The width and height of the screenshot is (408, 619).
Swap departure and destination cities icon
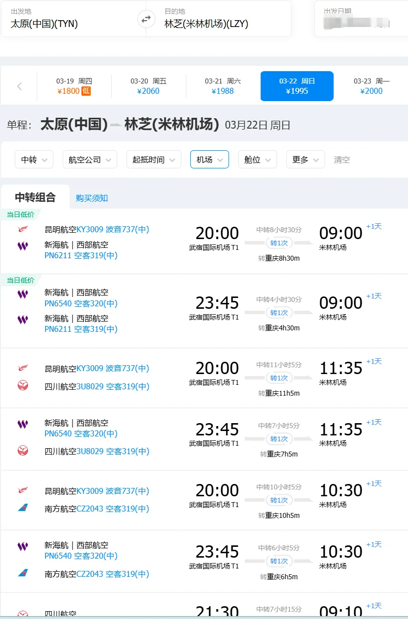[x=146, y=19]
